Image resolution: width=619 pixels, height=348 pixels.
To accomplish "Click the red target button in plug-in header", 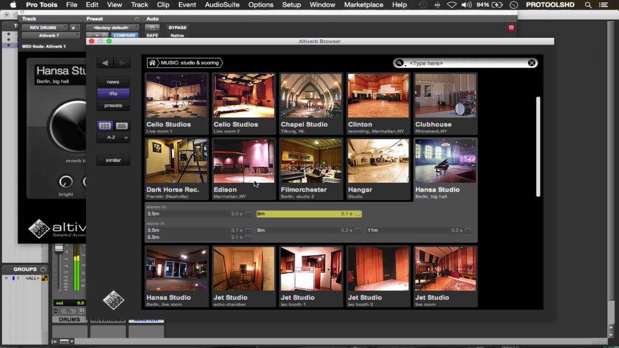I will pos(511,28).
